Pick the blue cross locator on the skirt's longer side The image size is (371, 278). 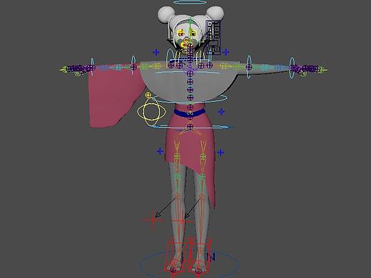[x=220, y=153]
